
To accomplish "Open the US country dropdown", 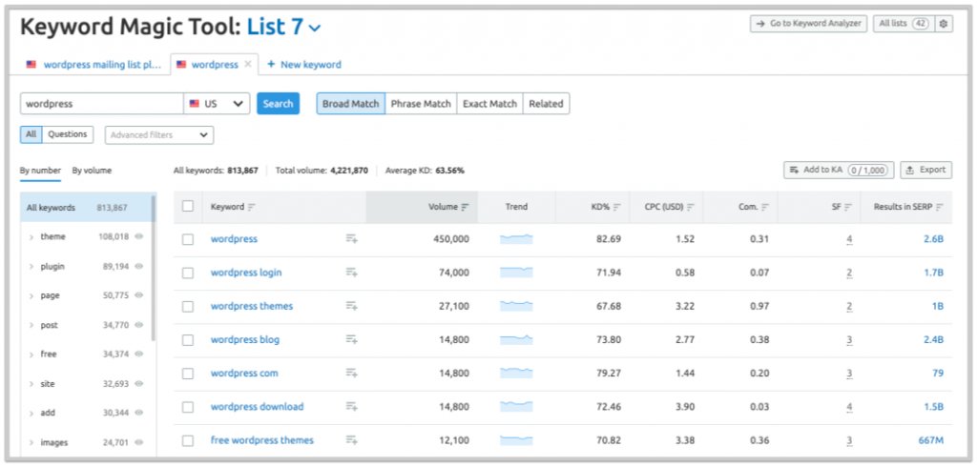I will coord(217,104).
